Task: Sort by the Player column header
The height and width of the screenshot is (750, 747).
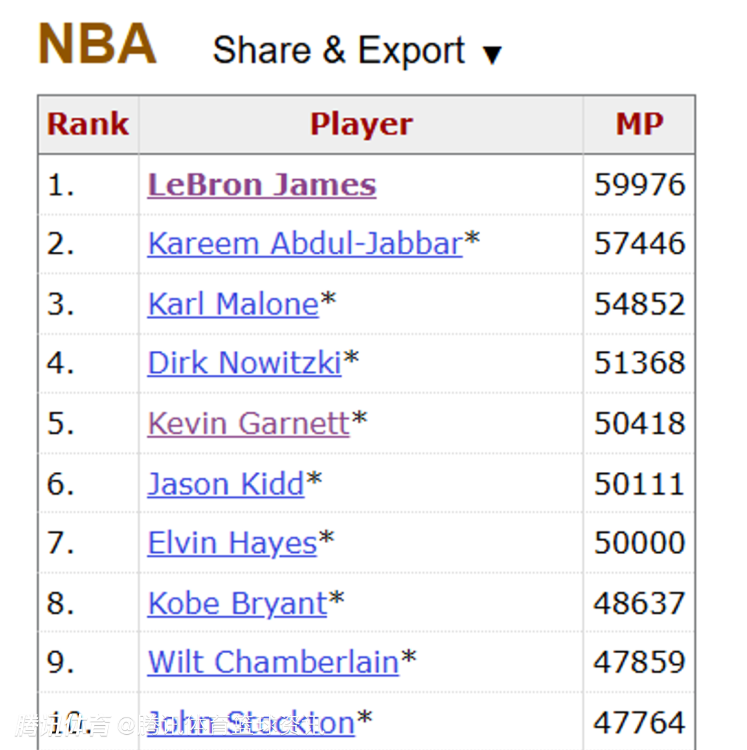Action: point(361,125)
